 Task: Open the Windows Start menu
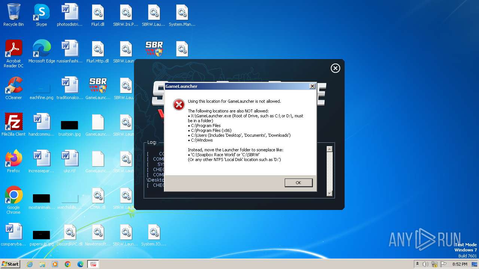point(10,264)
